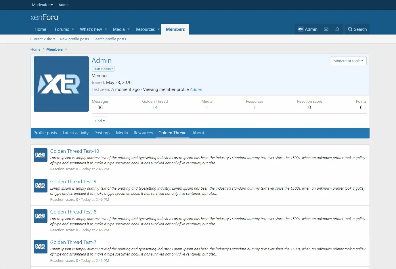
Task: Open the What's new nav item
Action: click(x=91, y=29)
